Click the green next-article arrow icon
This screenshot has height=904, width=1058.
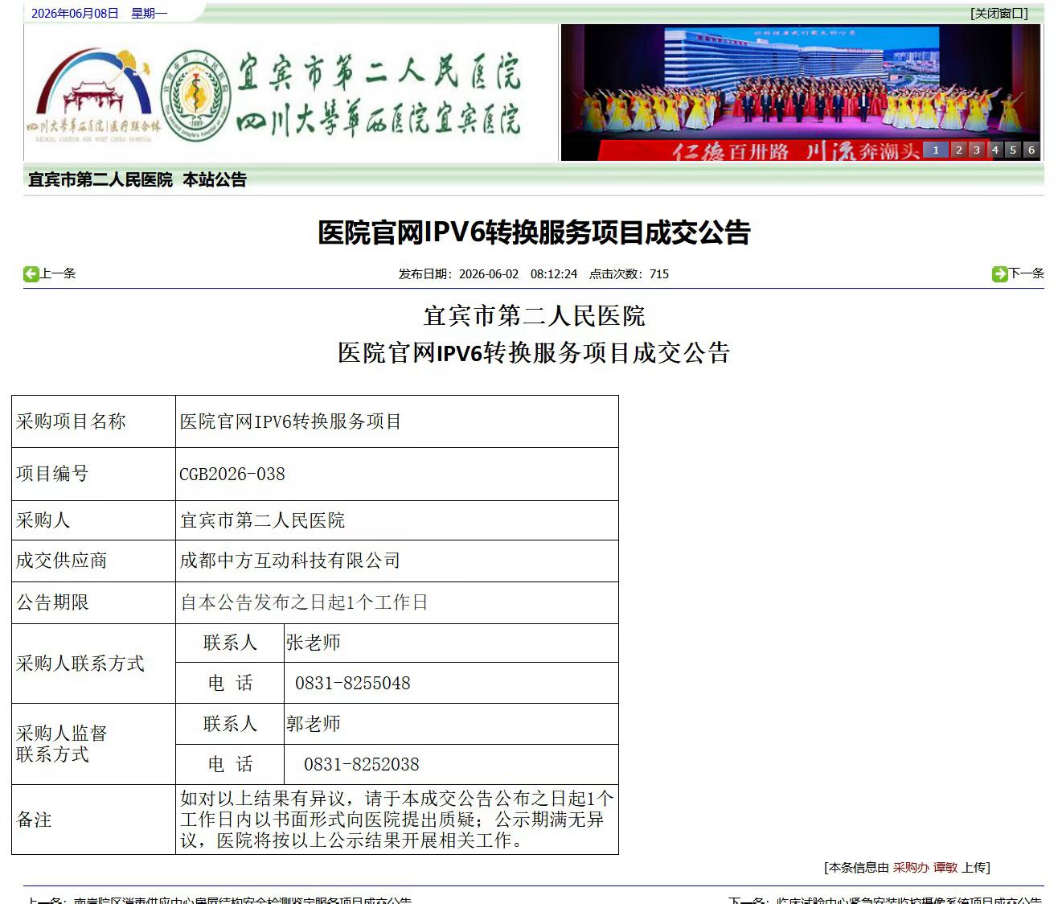coord(1000,274)
